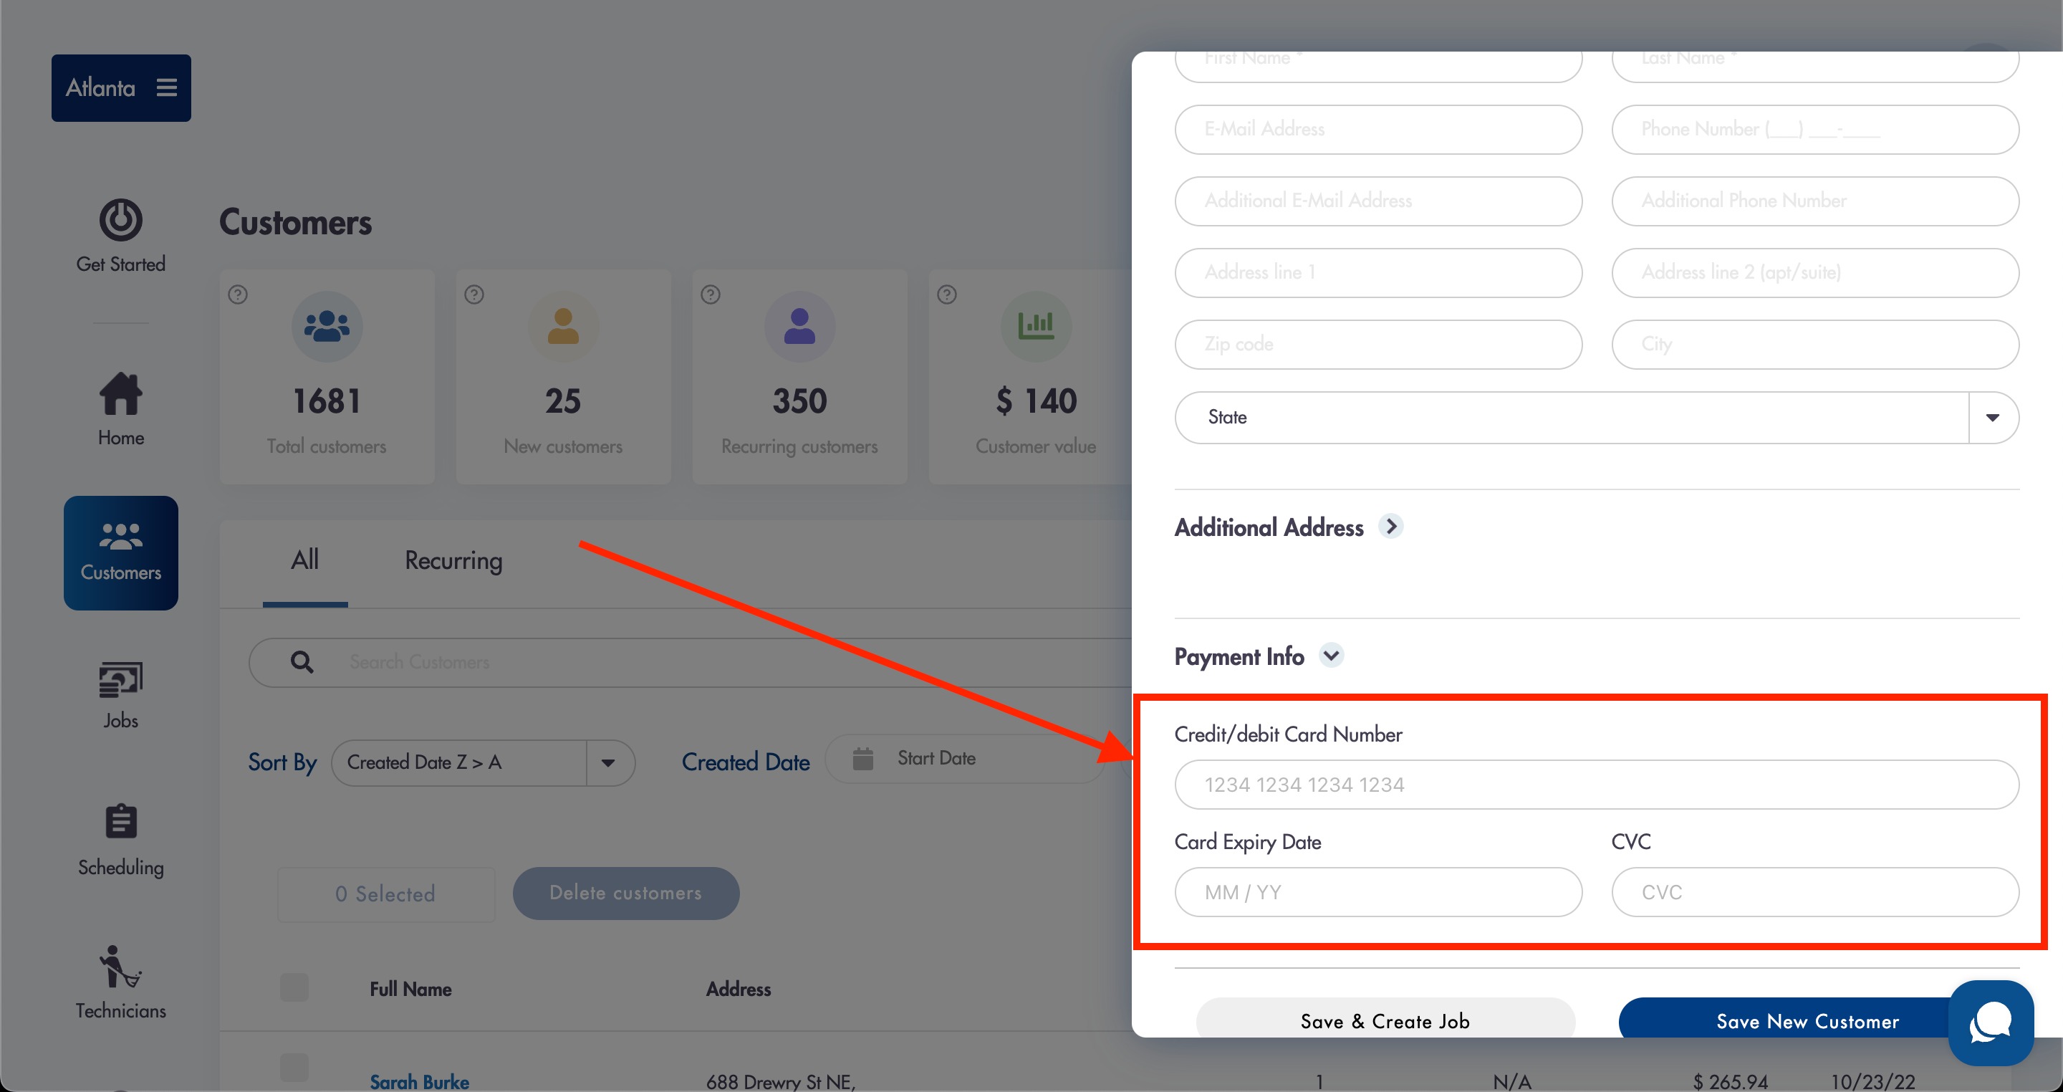Click Save New Customer button

point(1807,1020)
